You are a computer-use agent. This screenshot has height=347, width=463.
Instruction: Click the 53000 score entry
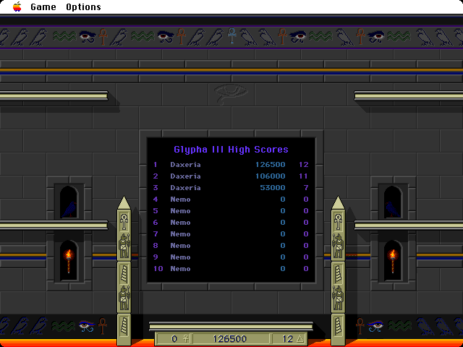(x=273, y=188)
